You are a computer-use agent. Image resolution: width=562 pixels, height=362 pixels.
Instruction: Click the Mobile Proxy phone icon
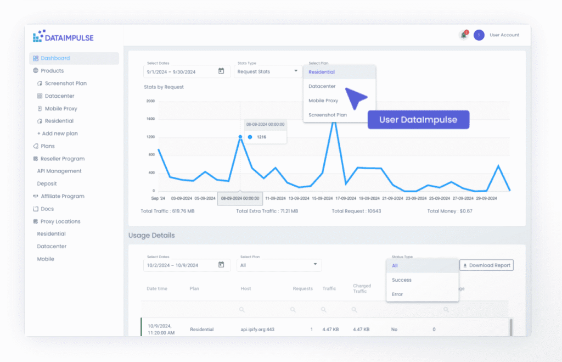(x=40, y=108)
